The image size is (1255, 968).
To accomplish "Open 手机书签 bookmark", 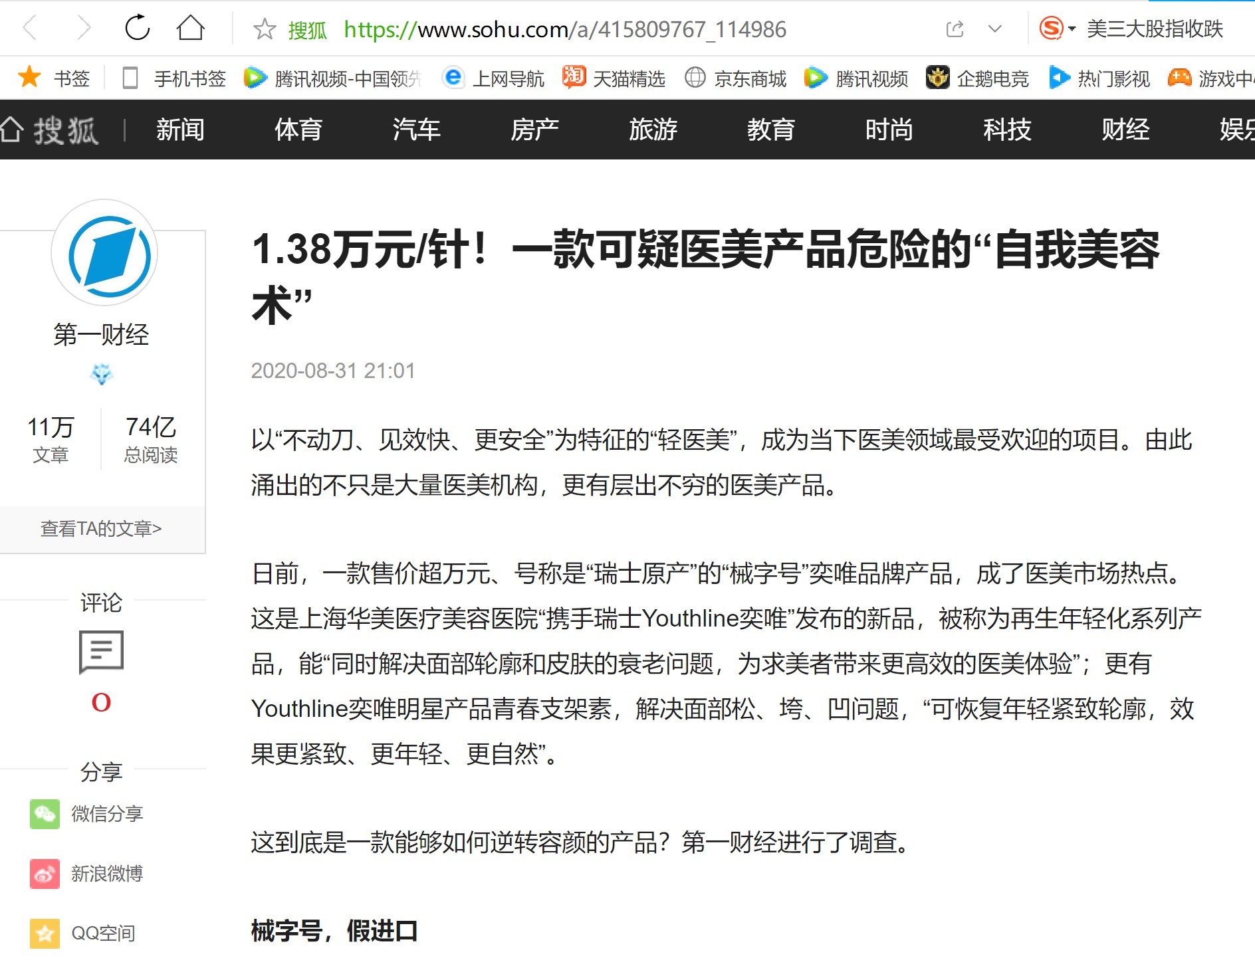I will [174, 78].
